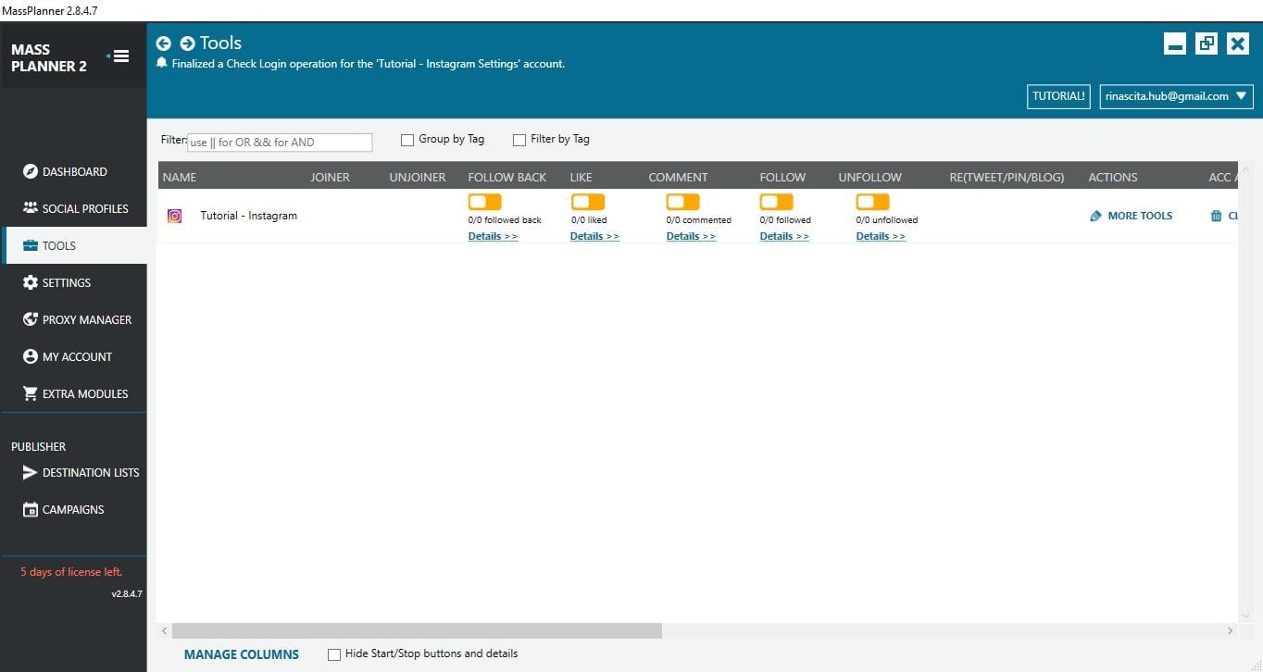Toggle the Follow Back switch
The height and width of the screenshot is (672, 1263).
pos(484,202)
